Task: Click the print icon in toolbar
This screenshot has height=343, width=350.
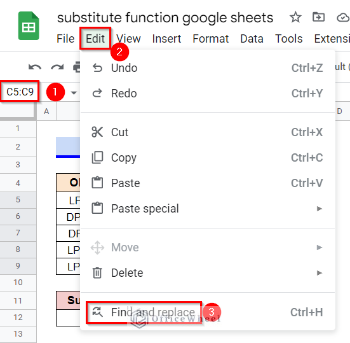Action: point(77,67)
